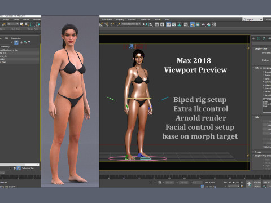This screenshot has height=203, width=271.
Task: Open the Schematic View icon
Action: 180,24
